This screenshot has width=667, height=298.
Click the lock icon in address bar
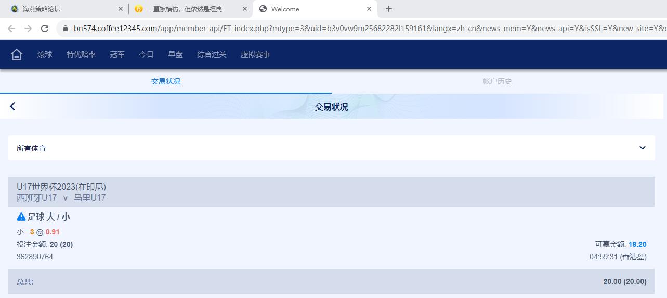66,29
